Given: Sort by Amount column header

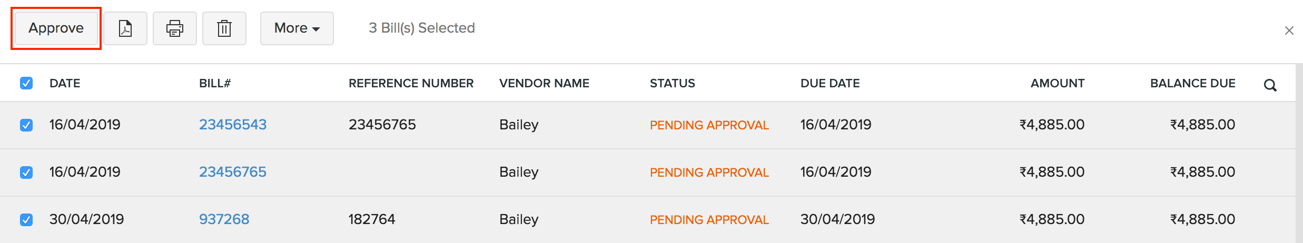Looking at the screenshot, I should [1057, 83].
